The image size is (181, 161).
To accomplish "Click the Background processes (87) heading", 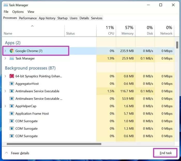I will (30, 68).
